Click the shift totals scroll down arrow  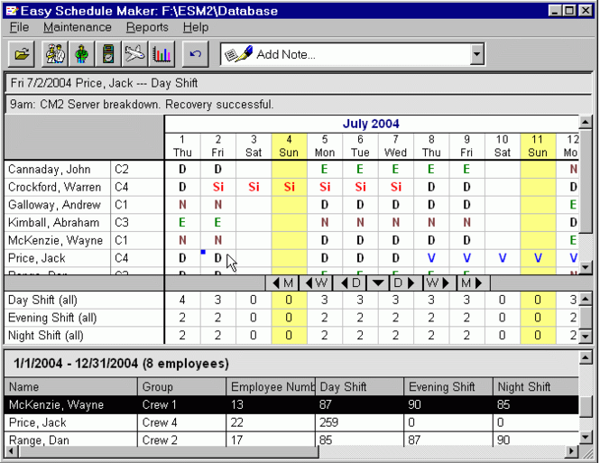[586, 337]
